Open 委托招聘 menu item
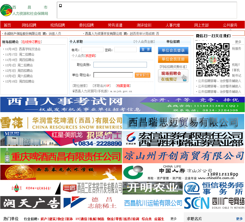 pos(86,25)
